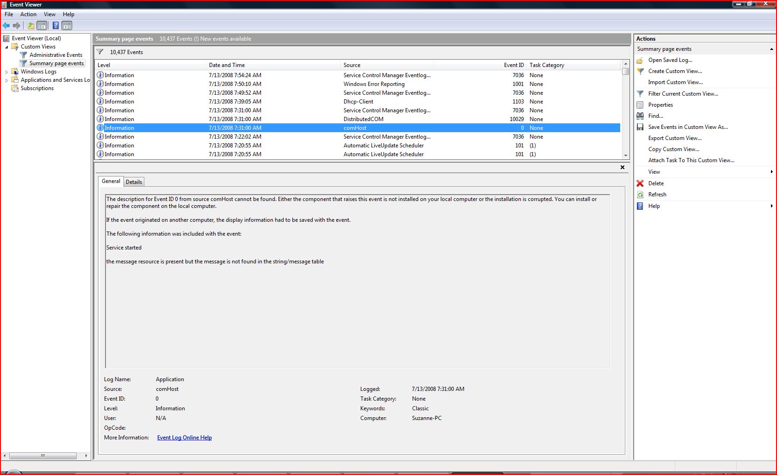Select Subscriptions in the console tree
Viewport: 777px width, 475px height.
pos(37,88)
